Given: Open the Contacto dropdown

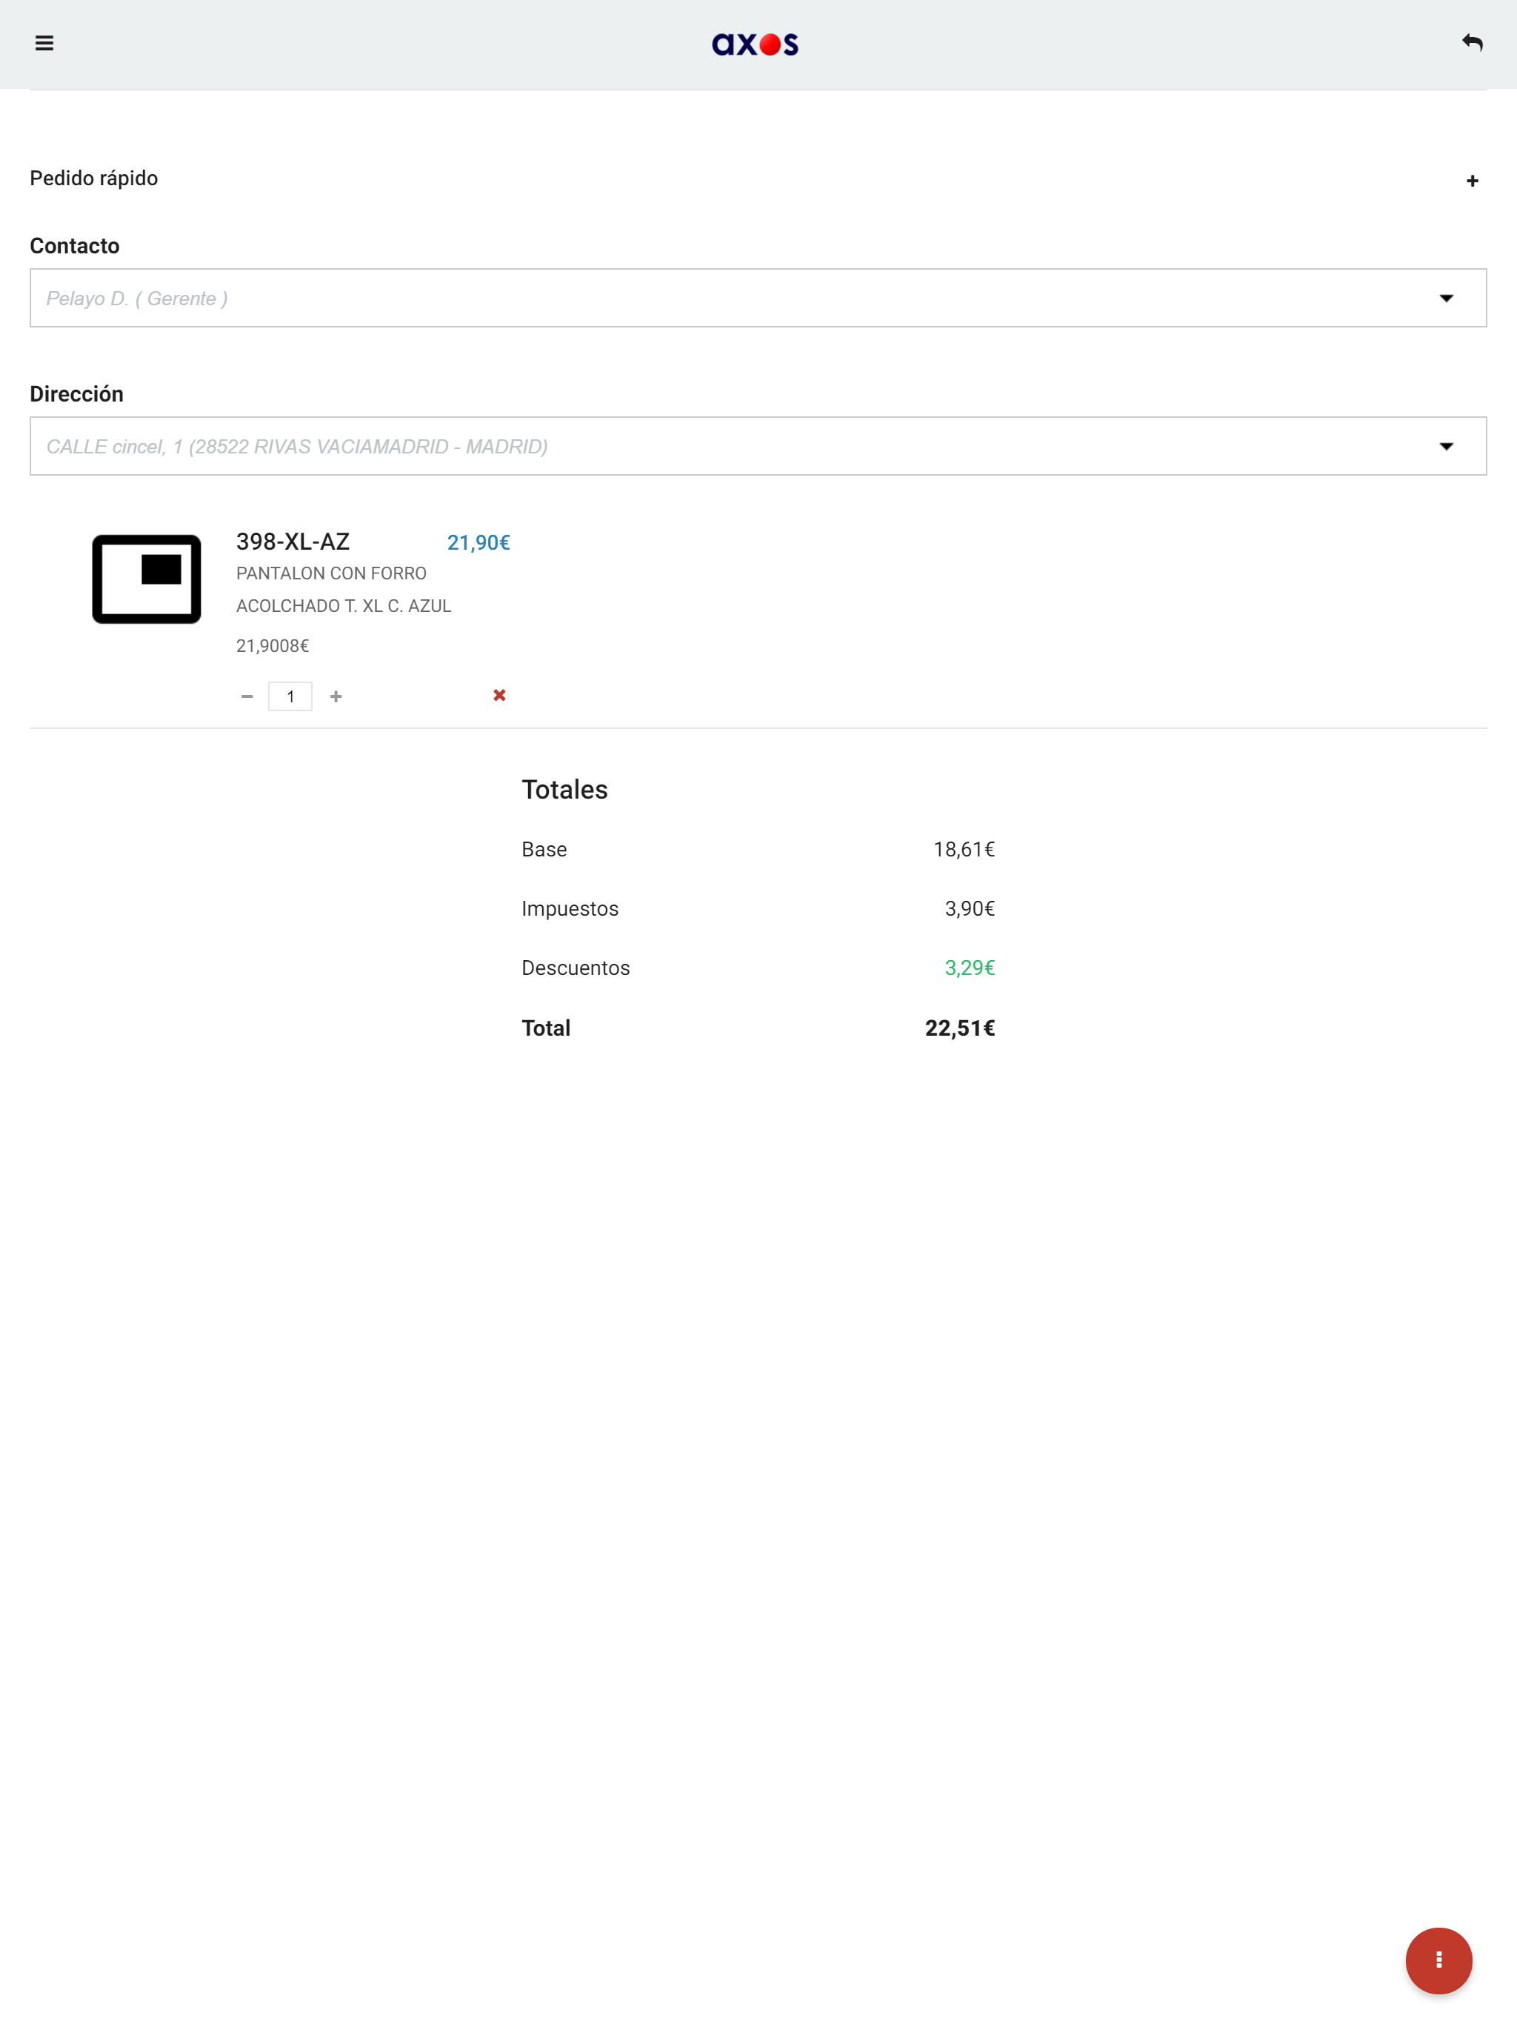Looking at the screenshot, I should pyautogui.click(x=758, y=299).
